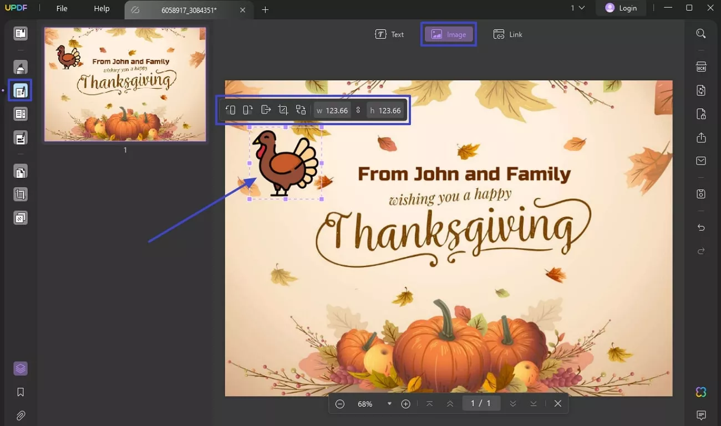This screenshot has height=426, width=721.
Task: Open the search icon at top right
Action: [x=701, y=34]
